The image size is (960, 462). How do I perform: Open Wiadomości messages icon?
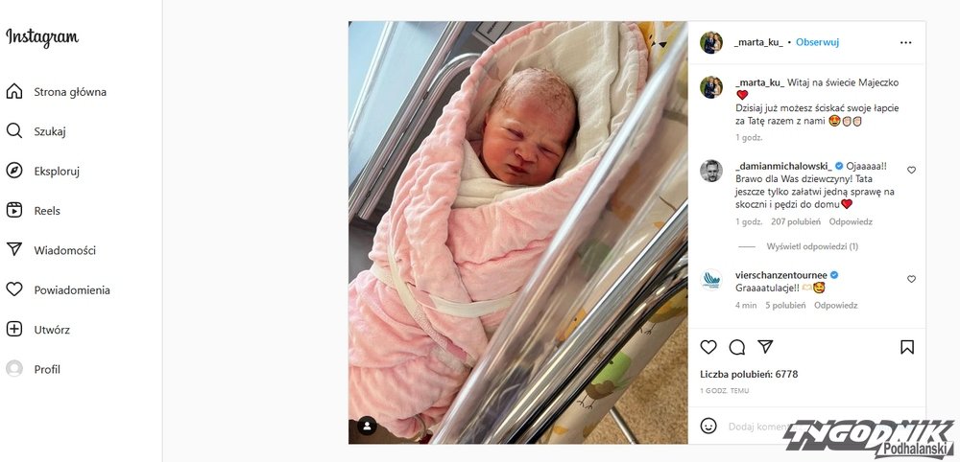(14, 250)
